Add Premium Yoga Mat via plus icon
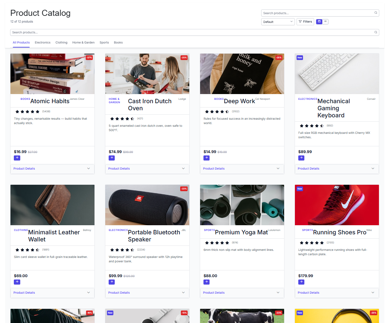 [206, 282]
